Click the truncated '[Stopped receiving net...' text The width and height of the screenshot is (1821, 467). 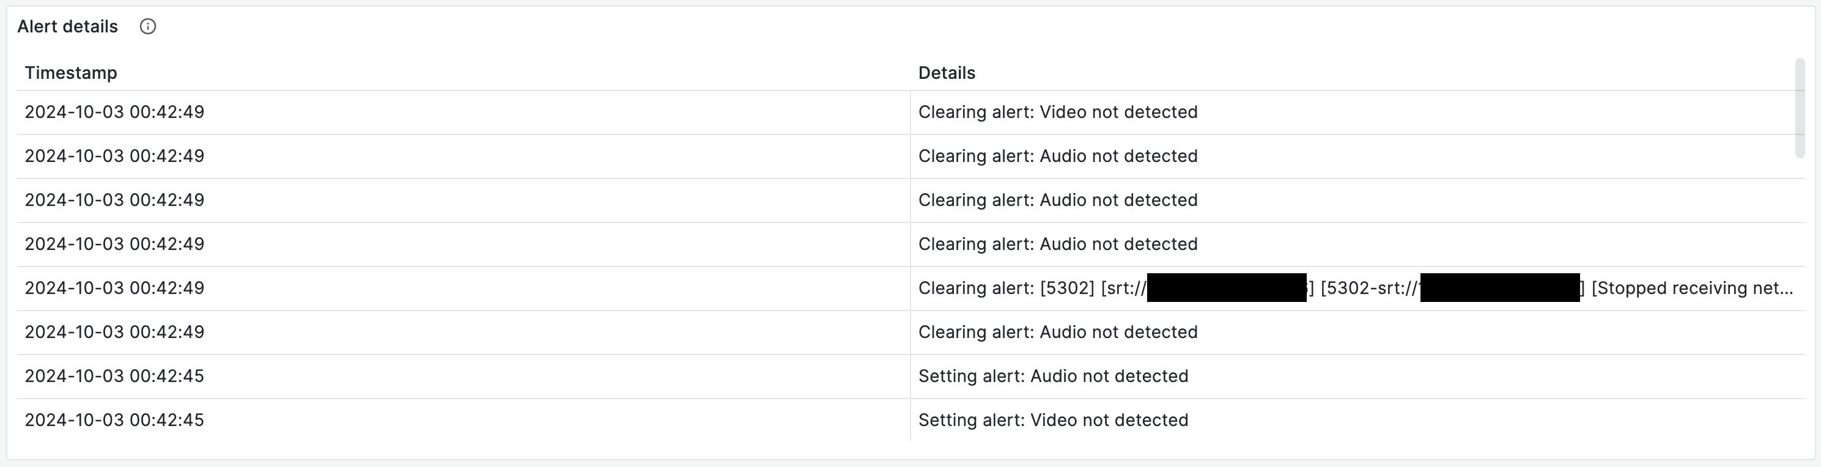pyautogui.click(x=1693, y=289)
